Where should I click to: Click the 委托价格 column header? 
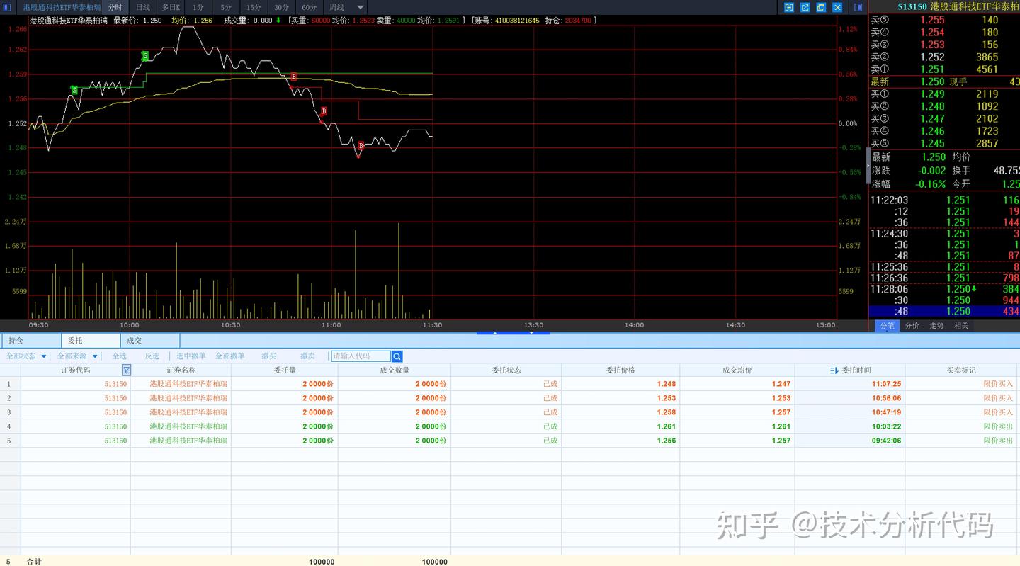click(x=620, y=370)
